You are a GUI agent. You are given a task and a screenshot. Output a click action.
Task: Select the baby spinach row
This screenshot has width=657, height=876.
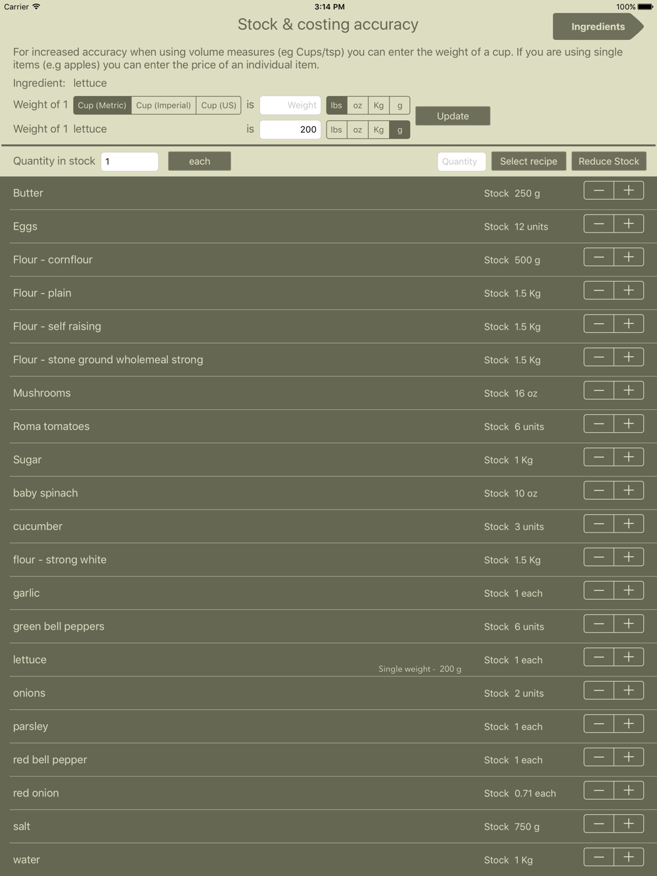[328, 493]
